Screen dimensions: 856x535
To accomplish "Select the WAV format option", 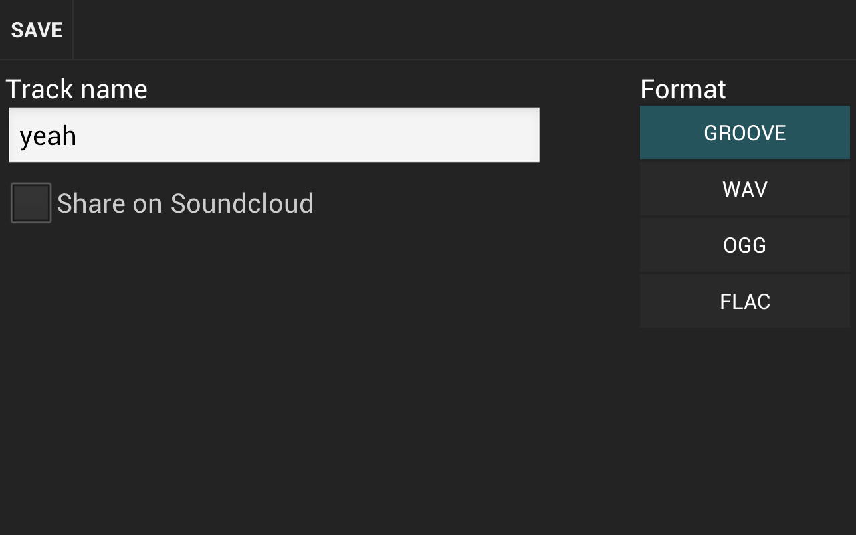I will (744, 189).
